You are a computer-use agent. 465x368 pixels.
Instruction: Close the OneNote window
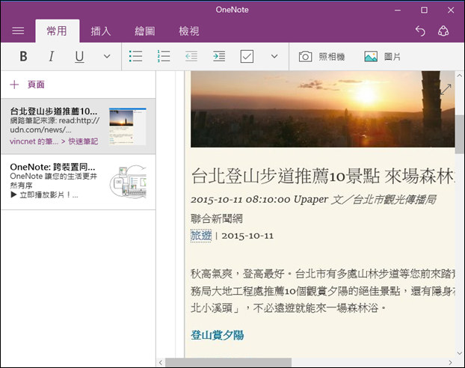[x=451, y=10]
